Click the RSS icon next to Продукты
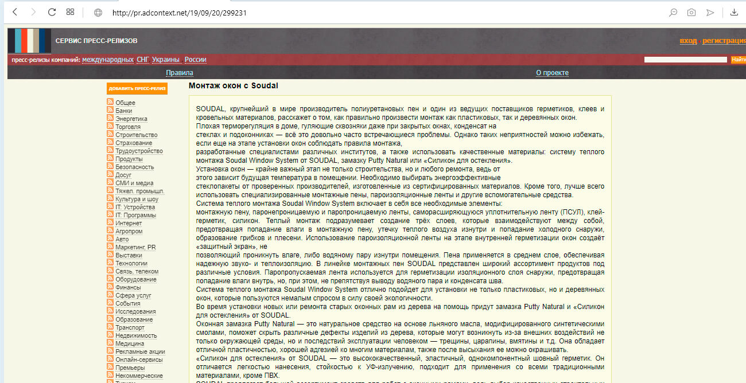 click(110, 159)
